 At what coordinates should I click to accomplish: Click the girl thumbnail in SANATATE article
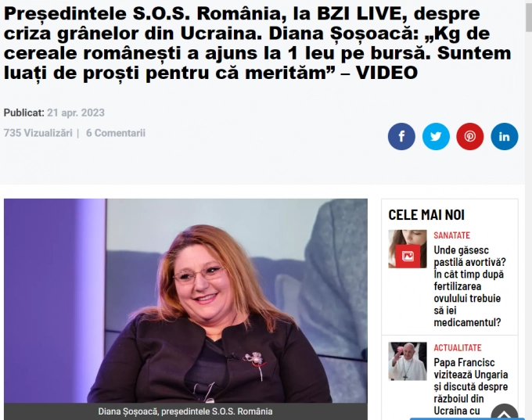point(408,249)
